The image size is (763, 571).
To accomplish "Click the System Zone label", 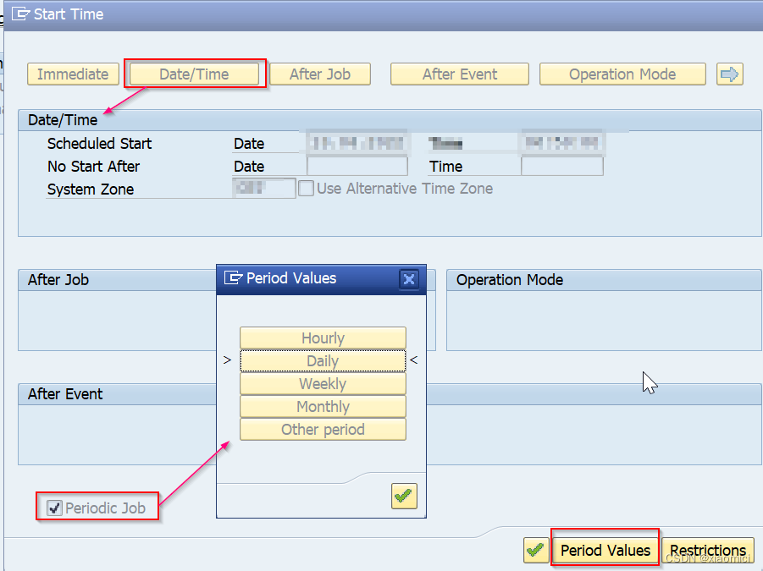I will [91, 189].
